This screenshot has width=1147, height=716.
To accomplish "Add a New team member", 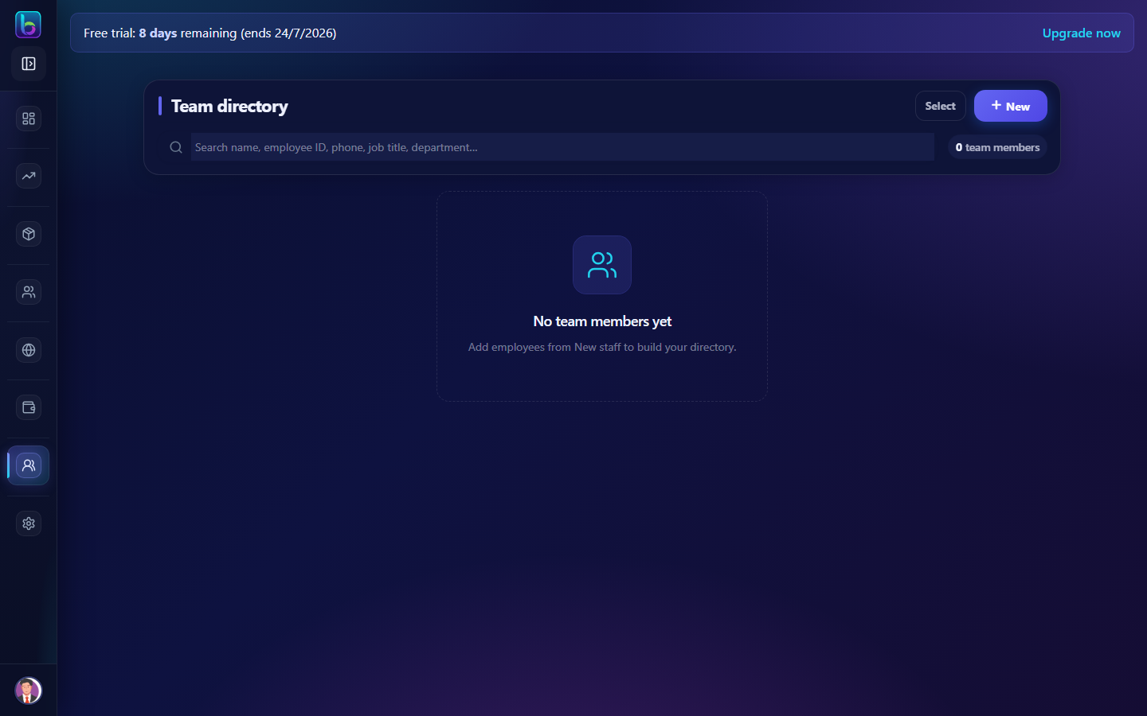I will (x=1011, y=106).
